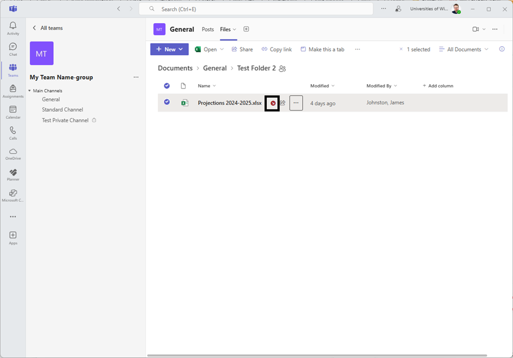Viewport: 513px width, 358px height.
Task: Open OneDrive in the sidebar
Action: (x=13, y=153)
